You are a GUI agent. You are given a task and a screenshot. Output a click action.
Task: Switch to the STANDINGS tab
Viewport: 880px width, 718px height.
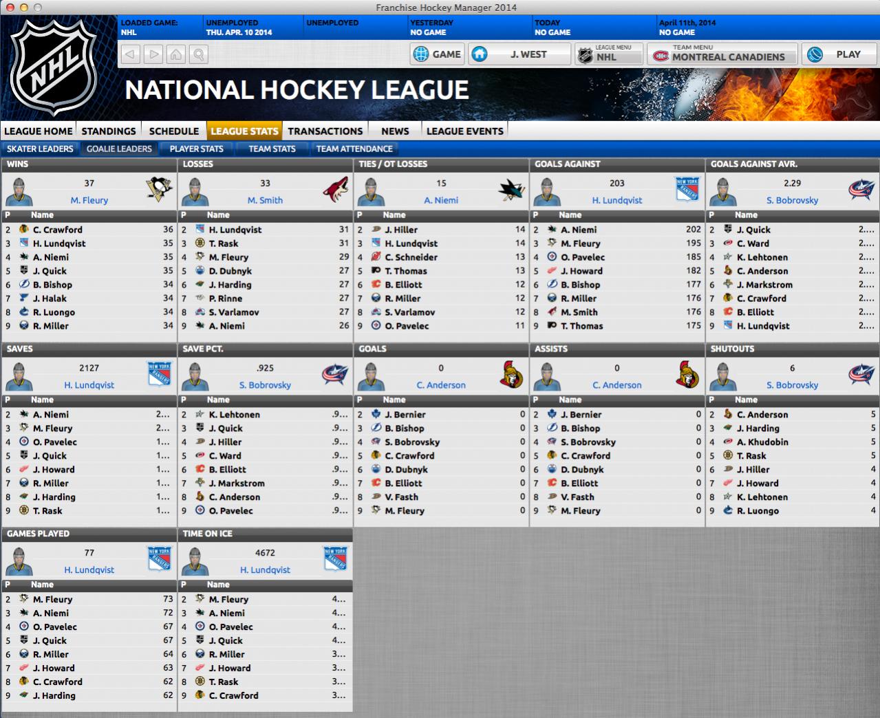tap(109, 131)
